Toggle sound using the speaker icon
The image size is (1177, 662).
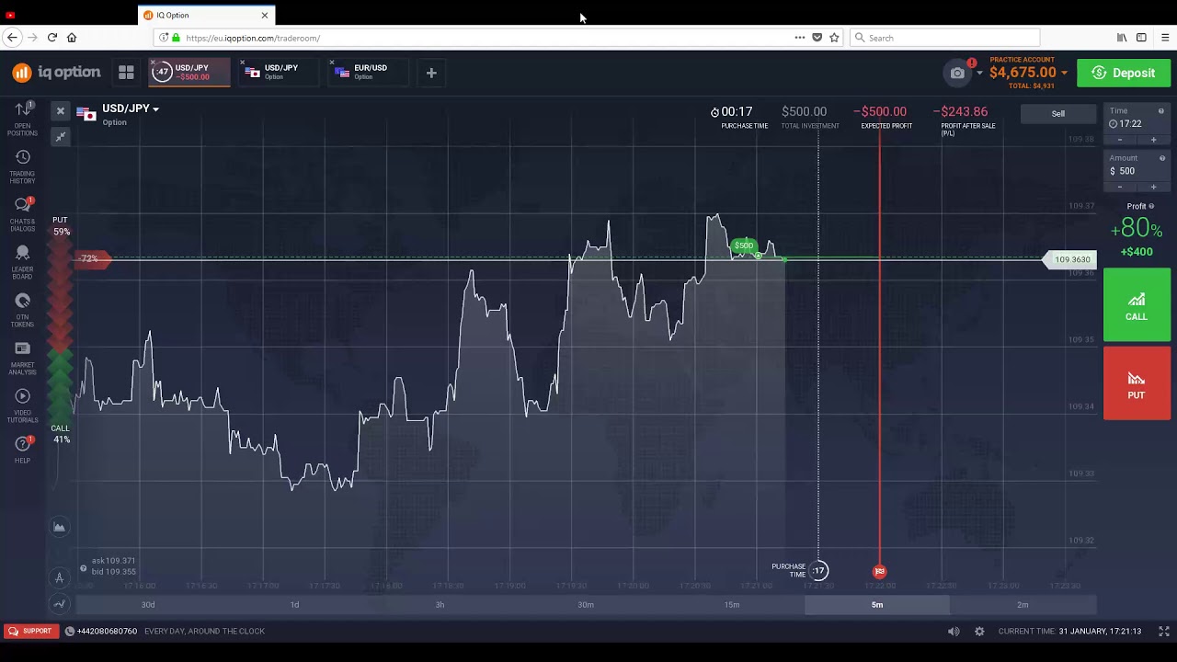pyautogui.click(x=954, y=631)
